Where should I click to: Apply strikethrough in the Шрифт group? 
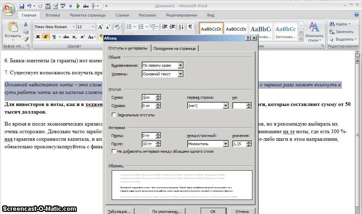[x=66, y=37]
